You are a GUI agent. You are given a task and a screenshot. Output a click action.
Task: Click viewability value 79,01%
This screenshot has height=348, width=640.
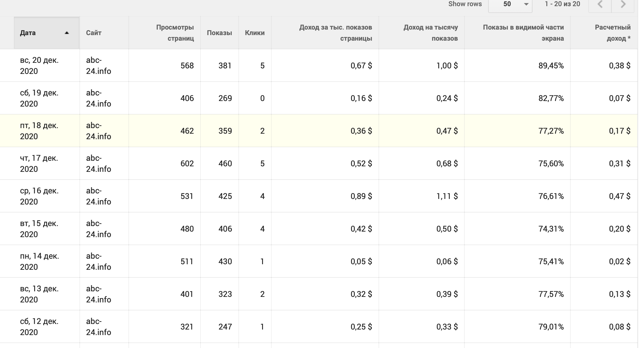[551, 327]
